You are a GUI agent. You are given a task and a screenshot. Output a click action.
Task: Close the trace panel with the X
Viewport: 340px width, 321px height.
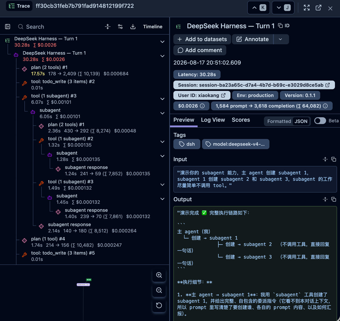point(330,8)
